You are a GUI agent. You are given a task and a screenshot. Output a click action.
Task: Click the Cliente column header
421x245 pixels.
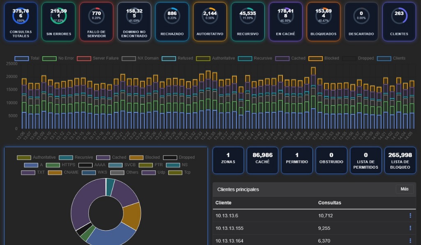[x=223, y=203]
